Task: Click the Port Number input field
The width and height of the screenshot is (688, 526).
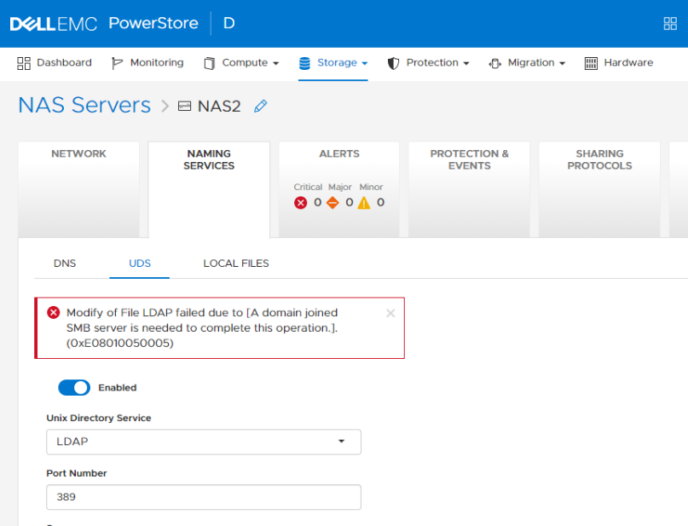Action: pyautogui.click(x=203, y=497)
